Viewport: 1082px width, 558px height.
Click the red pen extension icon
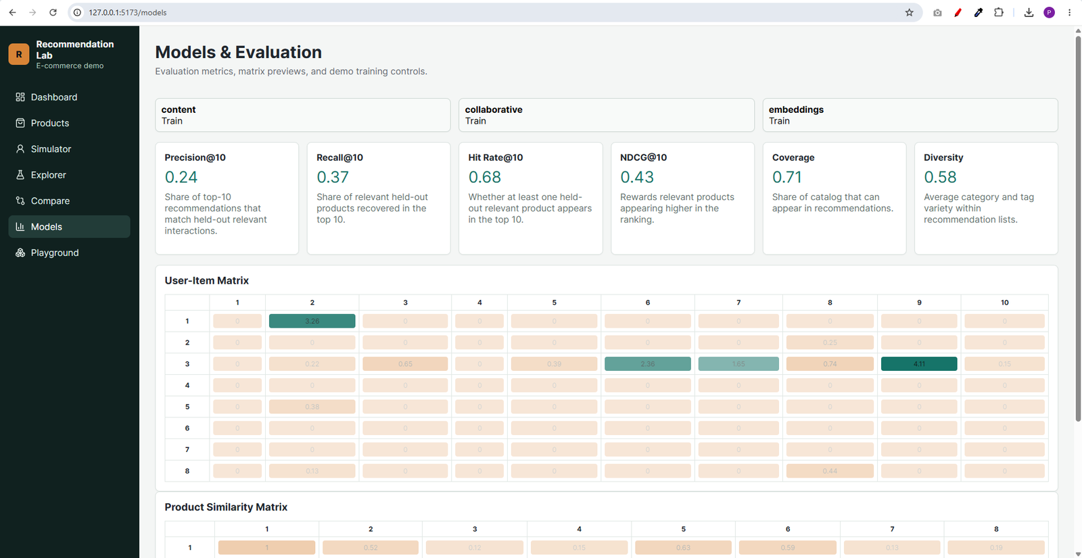[x=958, y=12]
